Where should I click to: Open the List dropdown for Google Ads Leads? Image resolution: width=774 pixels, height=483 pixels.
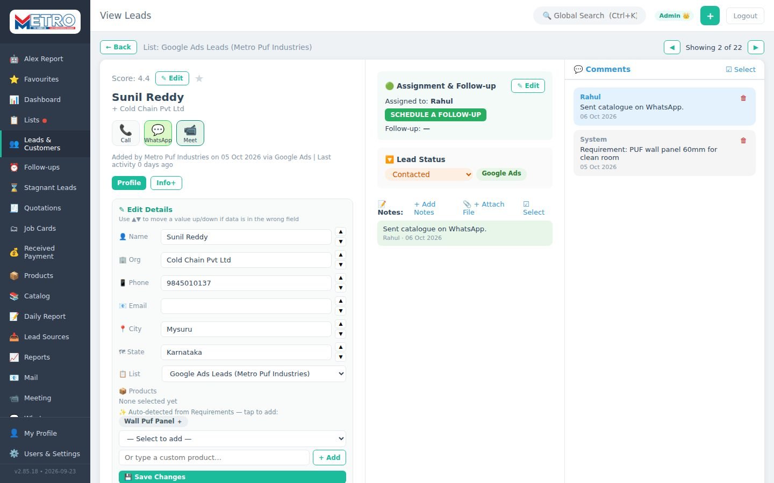(x=254, y=374)
